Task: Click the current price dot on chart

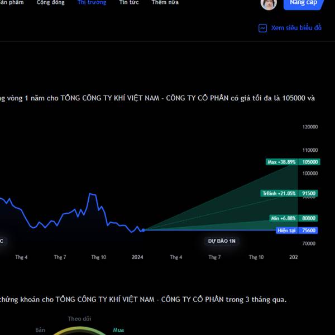Action: [x=143, y=230]
